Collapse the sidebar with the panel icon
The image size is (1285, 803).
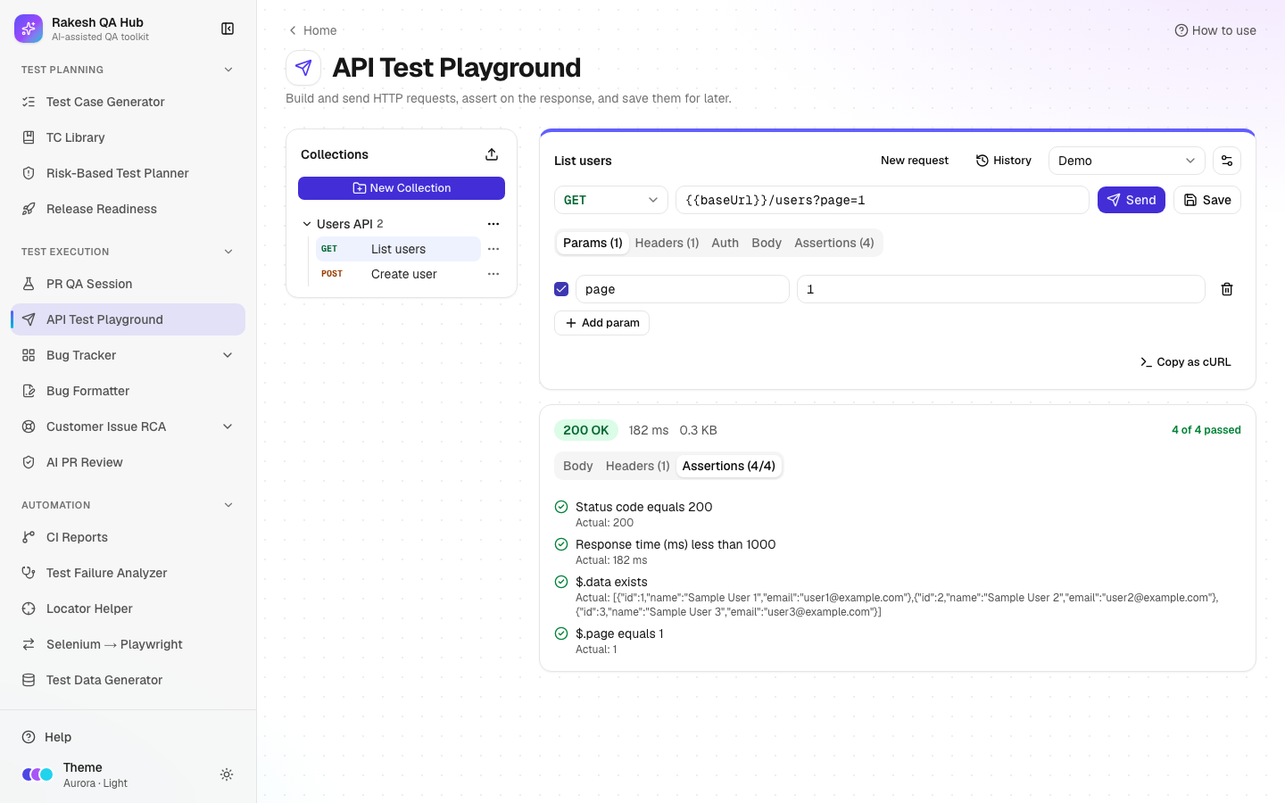(x=228, y=29)
